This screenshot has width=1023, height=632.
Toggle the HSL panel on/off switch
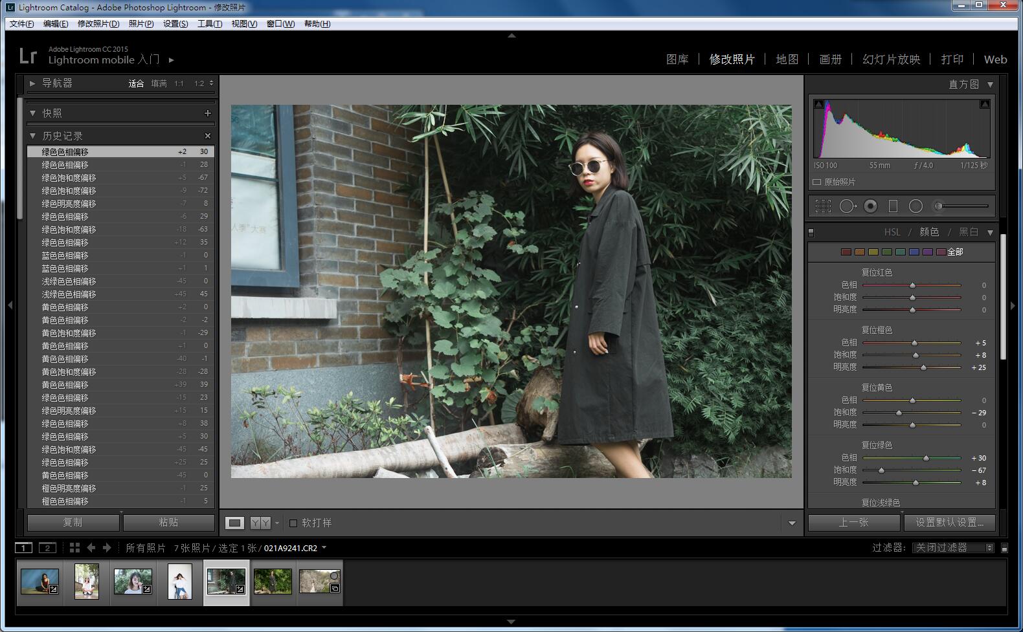pyautogui.click(x=811, y=232)
